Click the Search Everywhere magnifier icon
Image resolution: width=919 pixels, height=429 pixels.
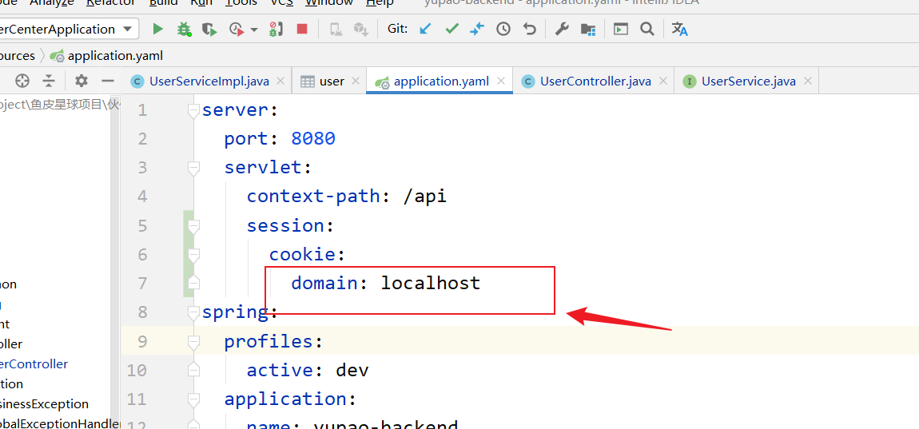click(647, 30)
